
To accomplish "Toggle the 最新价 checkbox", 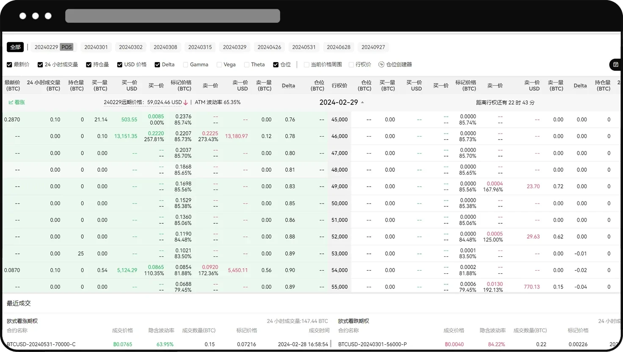I will 9,65.
